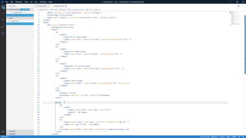This screenshot has height=138, width=246.
Task: Click the feedback icon in status bar
Action: click(x=239, y=137)
